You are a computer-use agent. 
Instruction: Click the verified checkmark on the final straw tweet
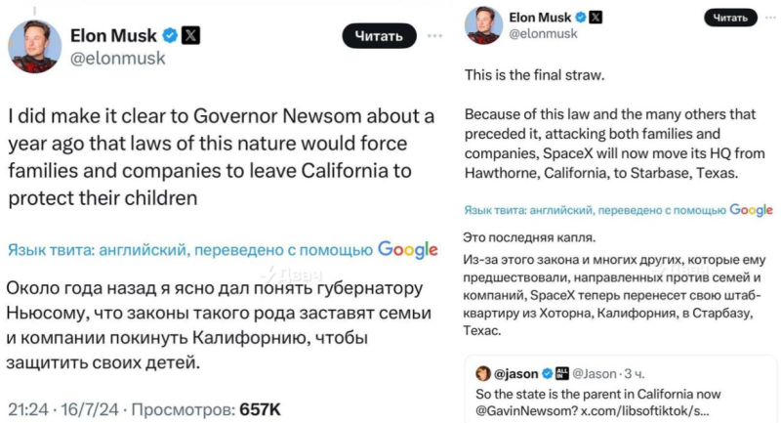tap(579, 17)
